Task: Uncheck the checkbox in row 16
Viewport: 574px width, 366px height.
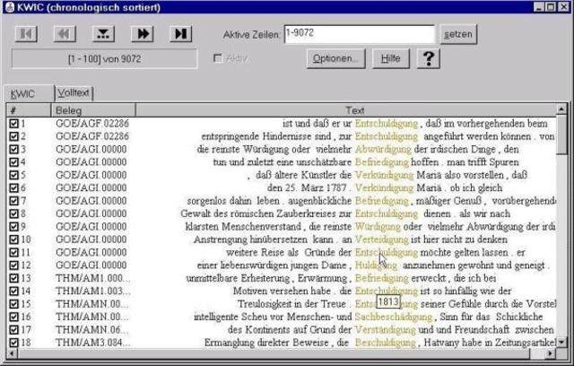Action: [x=13, y=317]
